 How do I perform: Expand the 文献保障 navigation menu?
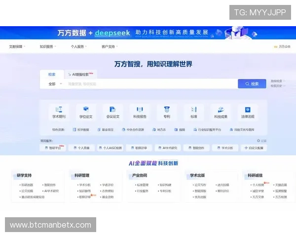click(17, 46)
